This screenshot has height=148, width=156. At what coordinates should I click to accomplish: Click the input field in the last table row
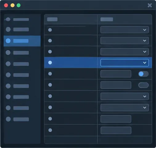pos(116,130)
